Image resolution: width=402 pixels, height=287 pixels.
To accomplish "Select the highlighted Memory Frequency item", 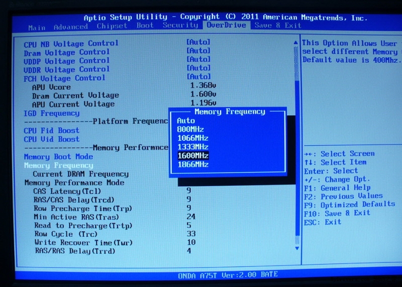I will point(59,166).
